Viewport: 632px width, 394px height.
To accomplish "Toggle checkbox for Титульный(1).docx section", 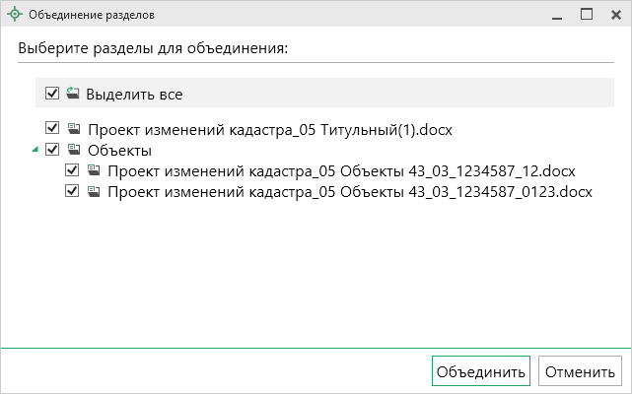I will pos(52,129).
